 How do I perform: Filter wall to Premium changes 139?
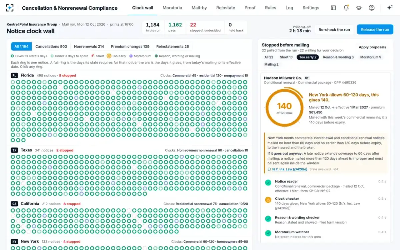pos(130,47)
